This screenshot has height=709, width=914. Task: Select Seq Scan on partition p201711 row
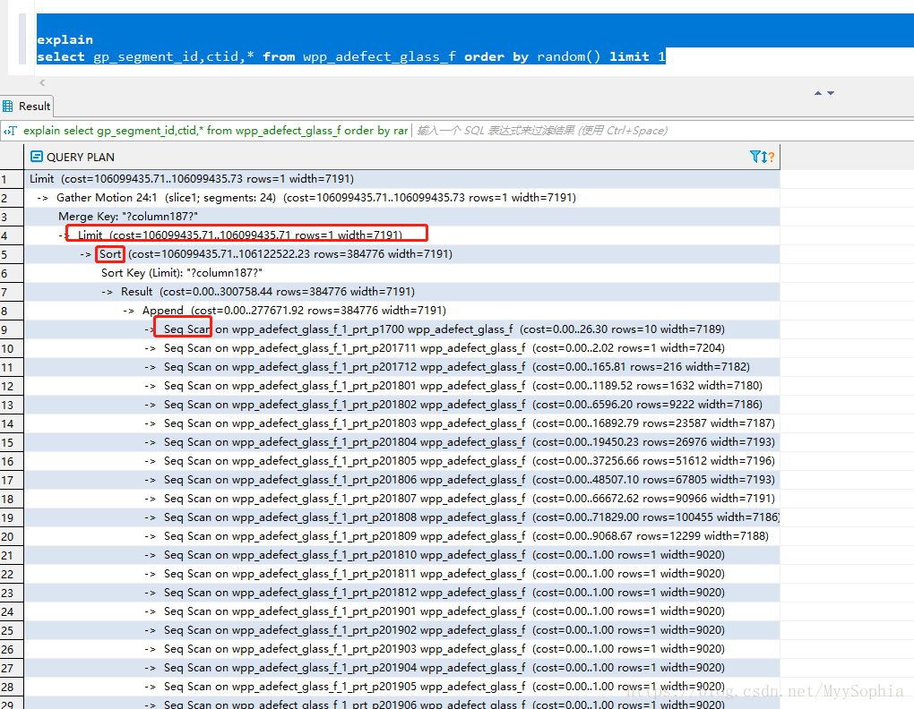point(401,348)
